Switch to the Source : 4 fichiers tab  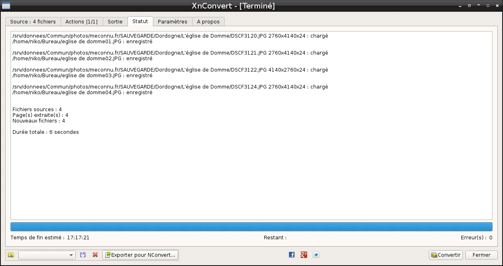(33, 21)
